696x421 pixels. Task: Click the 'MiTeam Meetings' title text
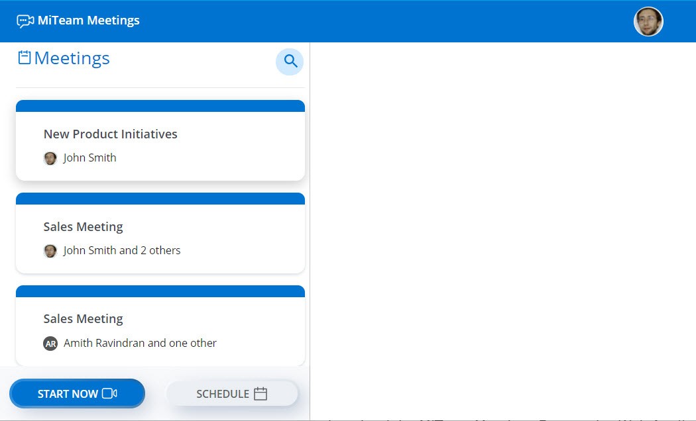click(x=88, y=21)
